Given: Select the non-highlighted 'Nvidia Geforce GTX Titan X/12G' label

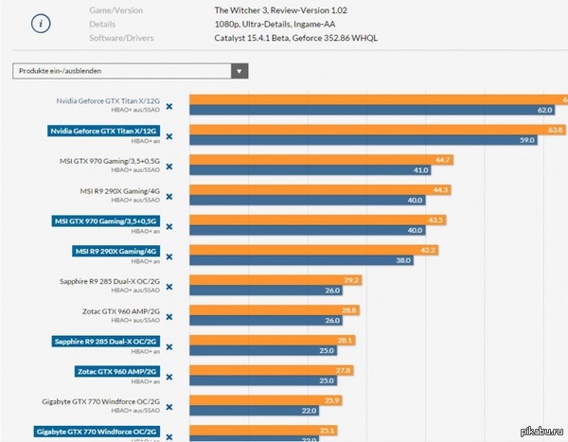Looking at the screenshot, I should click(108, 101).
